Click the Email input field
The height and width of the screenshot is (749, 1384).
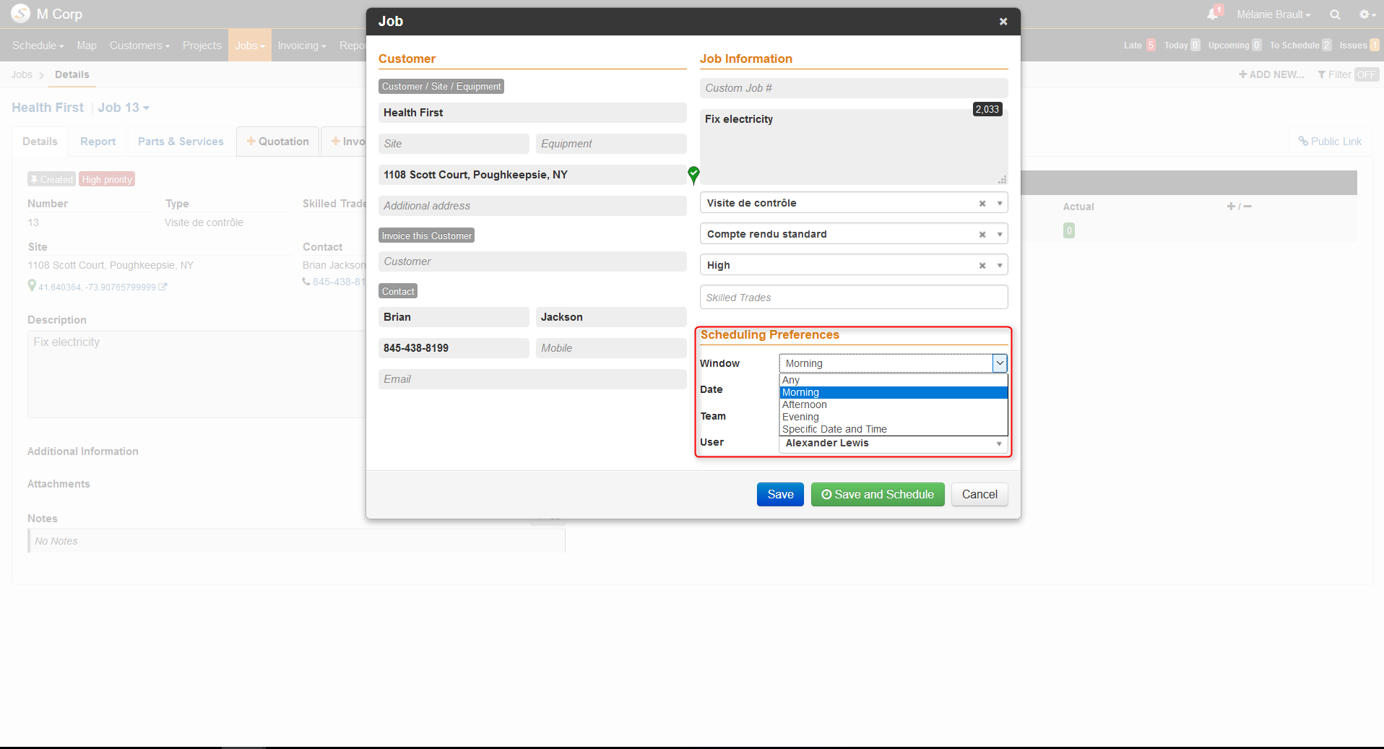(532, 379)
